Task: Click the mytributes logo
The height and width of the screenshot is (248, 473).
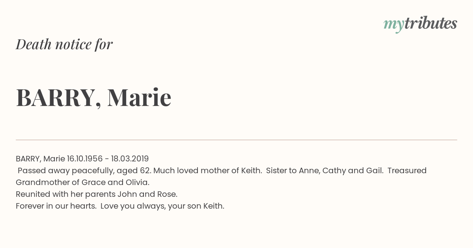Action: coord(420,24)
